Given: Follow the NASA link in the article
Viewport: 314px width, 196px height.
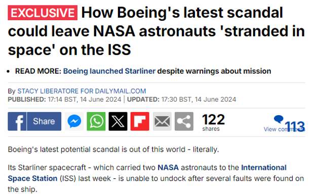Looking at the screenshot, I should [168, 167].
